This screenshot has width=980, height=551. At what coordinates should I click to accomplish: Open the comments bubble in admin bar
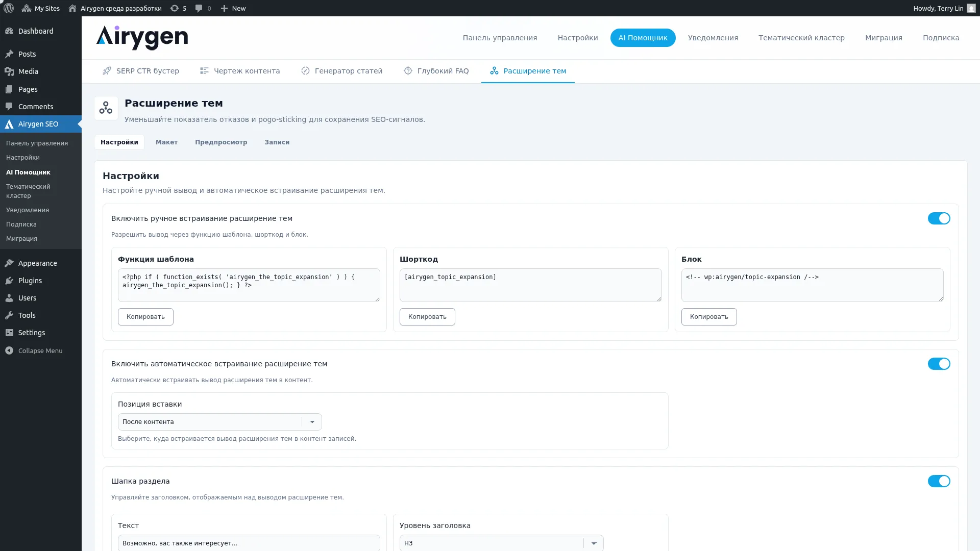(199, 8)
